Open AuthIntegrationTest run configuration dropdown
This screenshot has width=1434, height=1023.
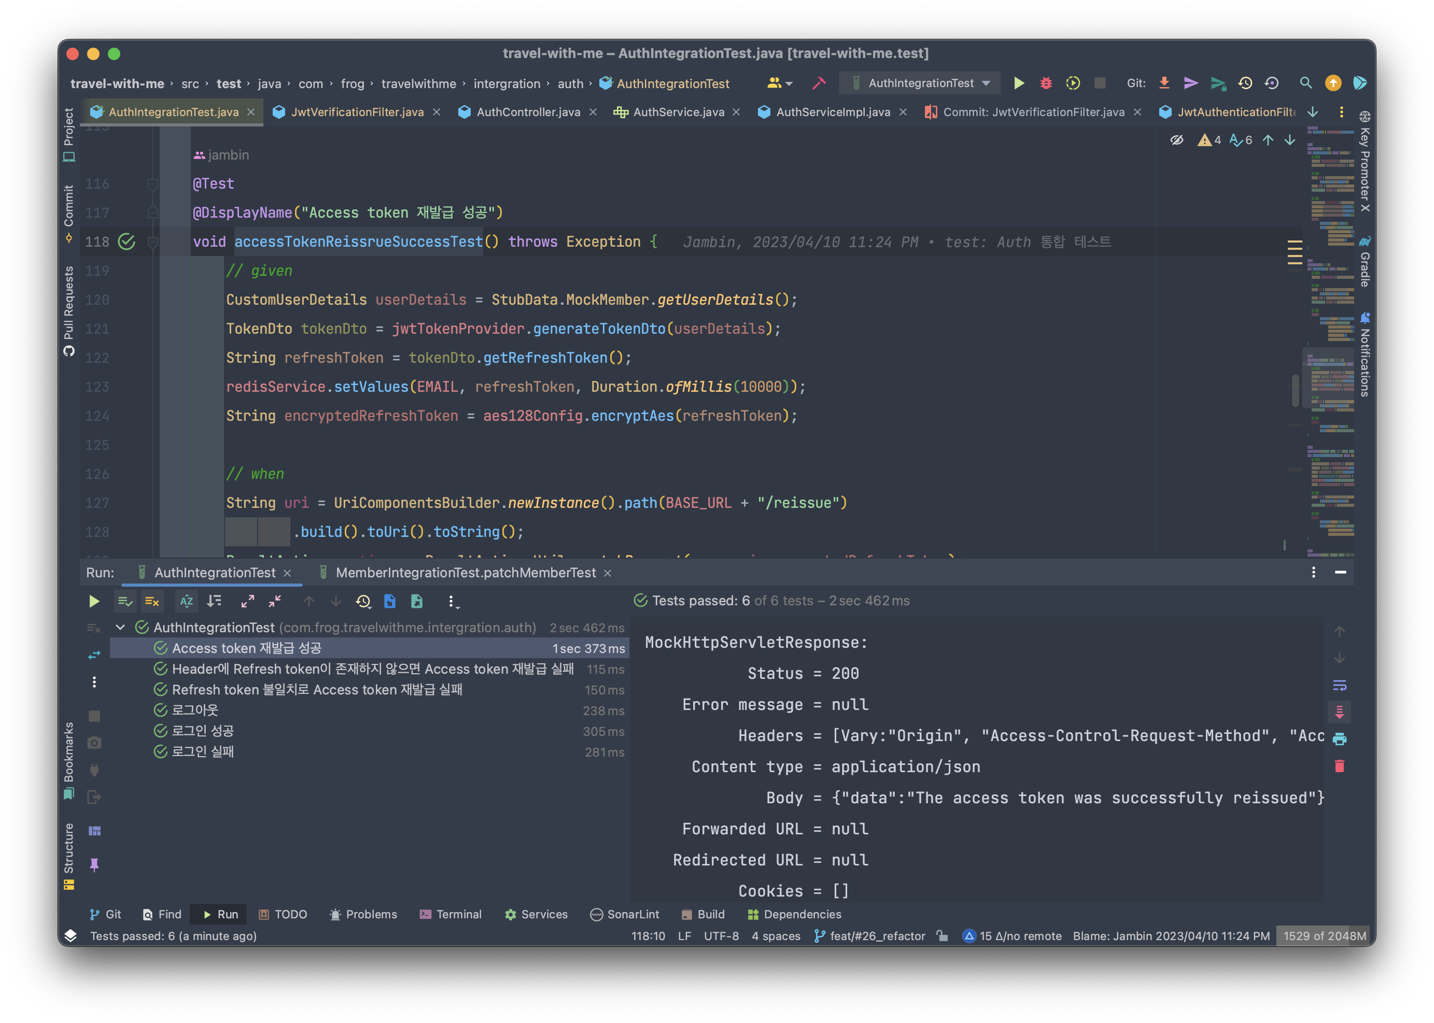coord(922,83)
